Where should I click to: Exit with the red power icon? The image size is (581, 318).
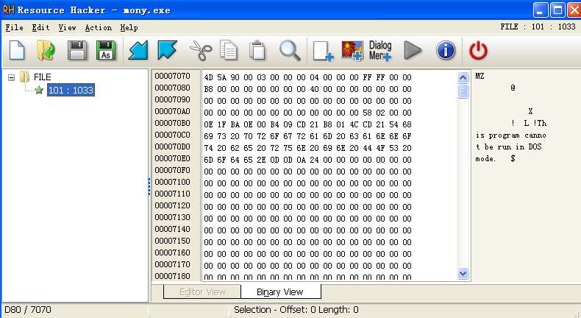(x=478, y=50)
